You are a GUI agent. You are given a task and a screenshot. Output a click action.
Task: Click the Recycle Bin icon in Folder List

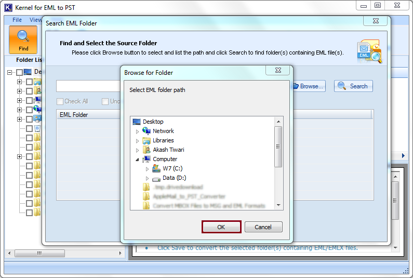(x=37, y=128)
